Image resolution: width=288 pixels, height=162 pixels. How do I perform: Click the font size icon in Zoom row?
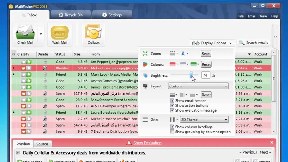point(183,53)
